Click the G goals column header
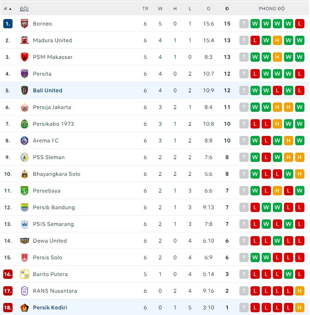The height and width of the screenshot is (315, 310). [x=208, y=9]
